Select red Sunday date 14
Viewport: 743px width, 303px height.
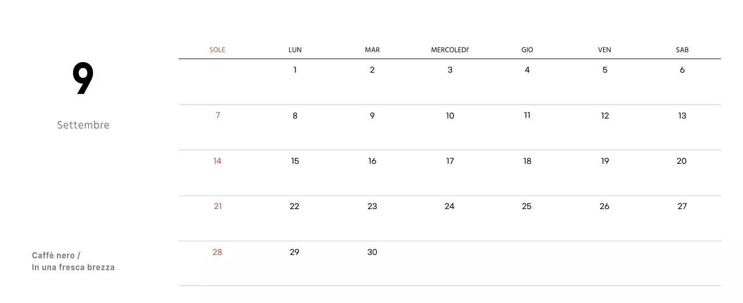217,161
